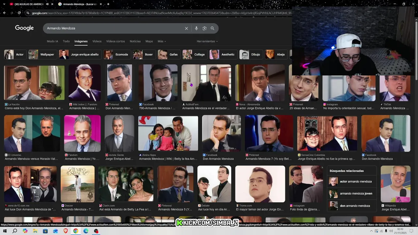Go to Google home via the logo

[24, 28]
